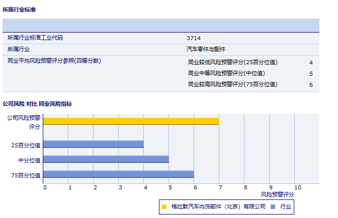This screenshot has width=338, height=218.
Task: Click the empty blue table header bar
Action: pyautogui.click(x=161, y=25)
